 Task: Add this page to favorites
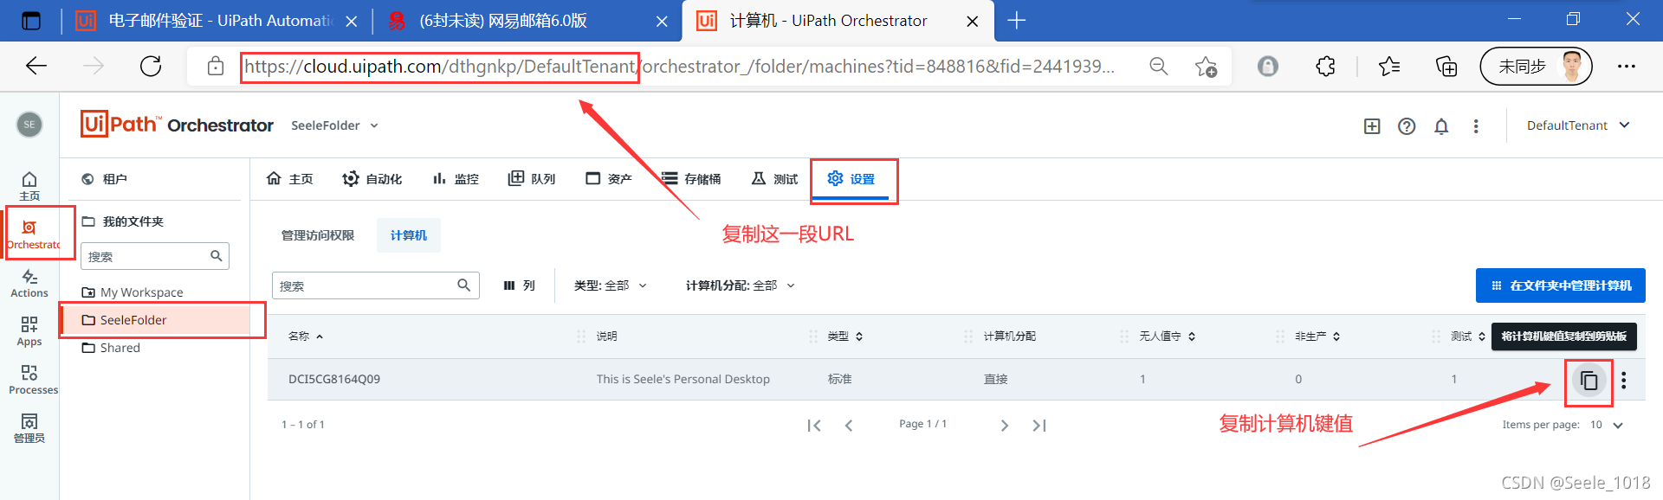click(x=1206, y=67)
